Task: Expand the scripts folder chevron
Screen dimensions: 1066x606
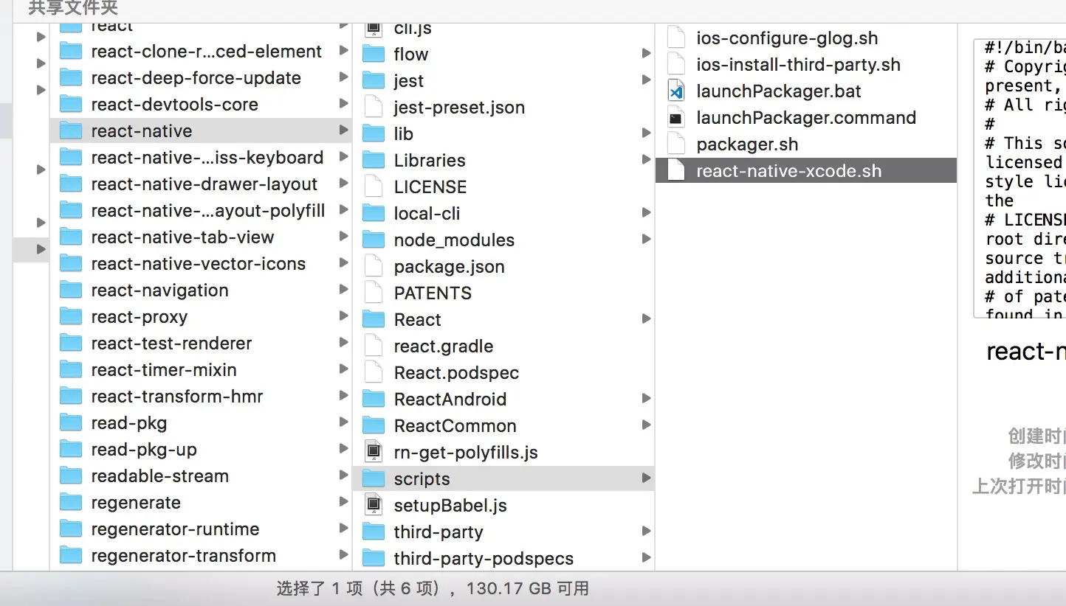Action: (x=646, y=478)
